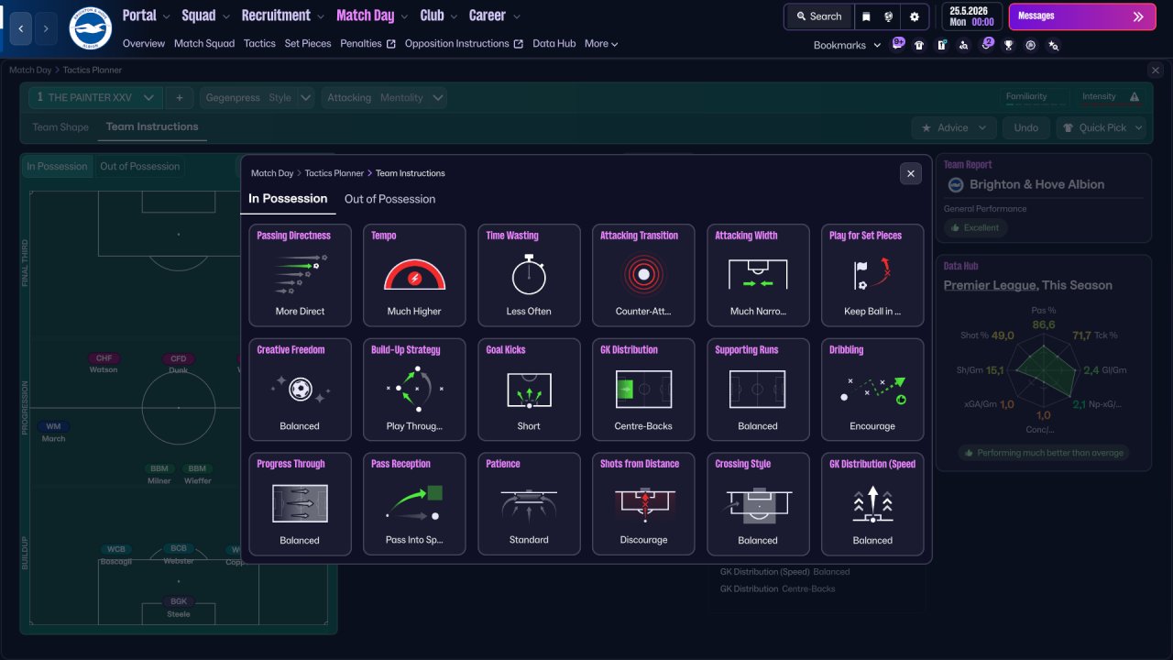
Task: Click the Brighton club badge
Action: click(90, 28)
